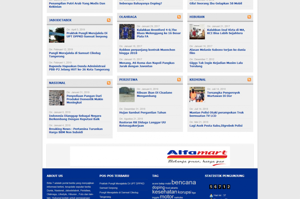Open 'Giggs Tak Ingin Kejadian' article

[216, 64]
